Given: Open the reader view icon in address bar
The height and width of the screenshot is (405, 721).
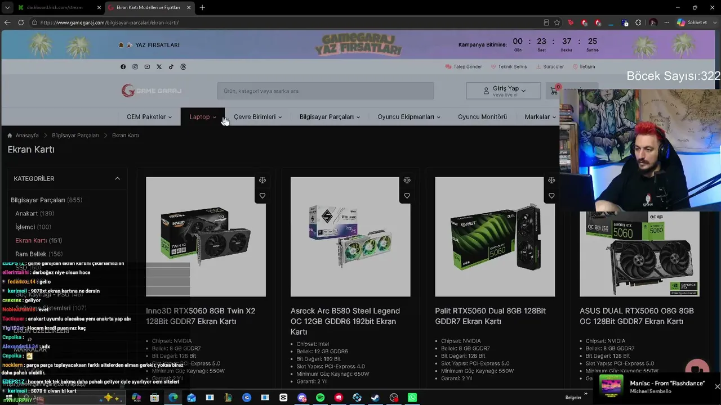Looking at the screenshot, I should [546, 22].
